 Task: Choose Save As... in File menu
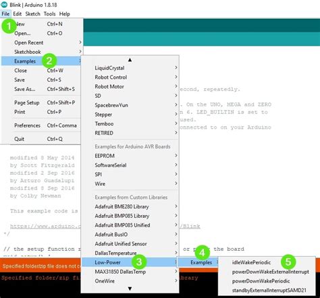pyautogui.click(x=41, y=89)
